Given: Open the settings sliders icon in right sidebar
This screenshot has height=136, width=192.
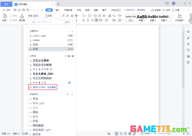Looking at the screenshot, I should pyautogui.click(x=188, y=50).
